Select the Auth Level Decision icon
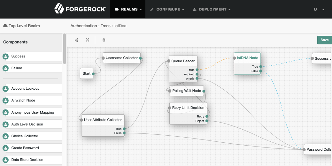The image size is (332, 166). 5,124
